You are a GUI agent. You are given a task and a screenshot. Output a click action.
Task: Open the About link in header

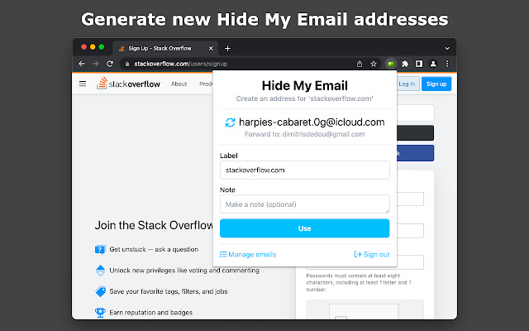coord(179,84)
